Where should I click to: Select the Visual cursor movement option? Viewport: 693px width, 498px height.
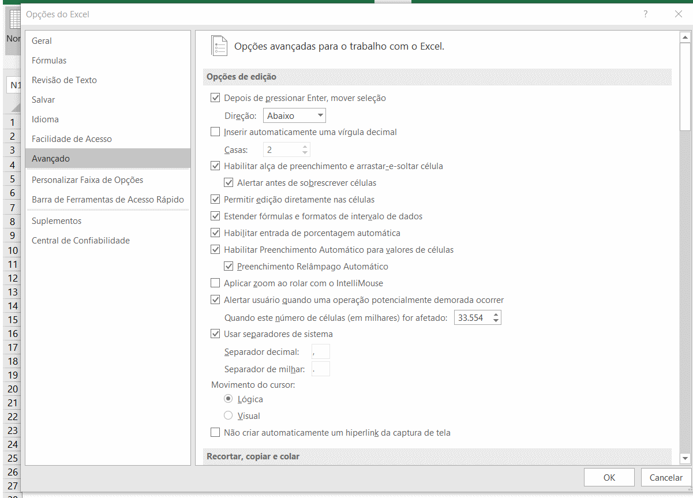click(x=228, y=415)
